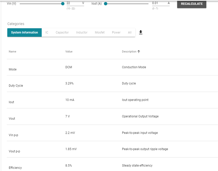Click the Operational Output Voltage description

(140, 116)
